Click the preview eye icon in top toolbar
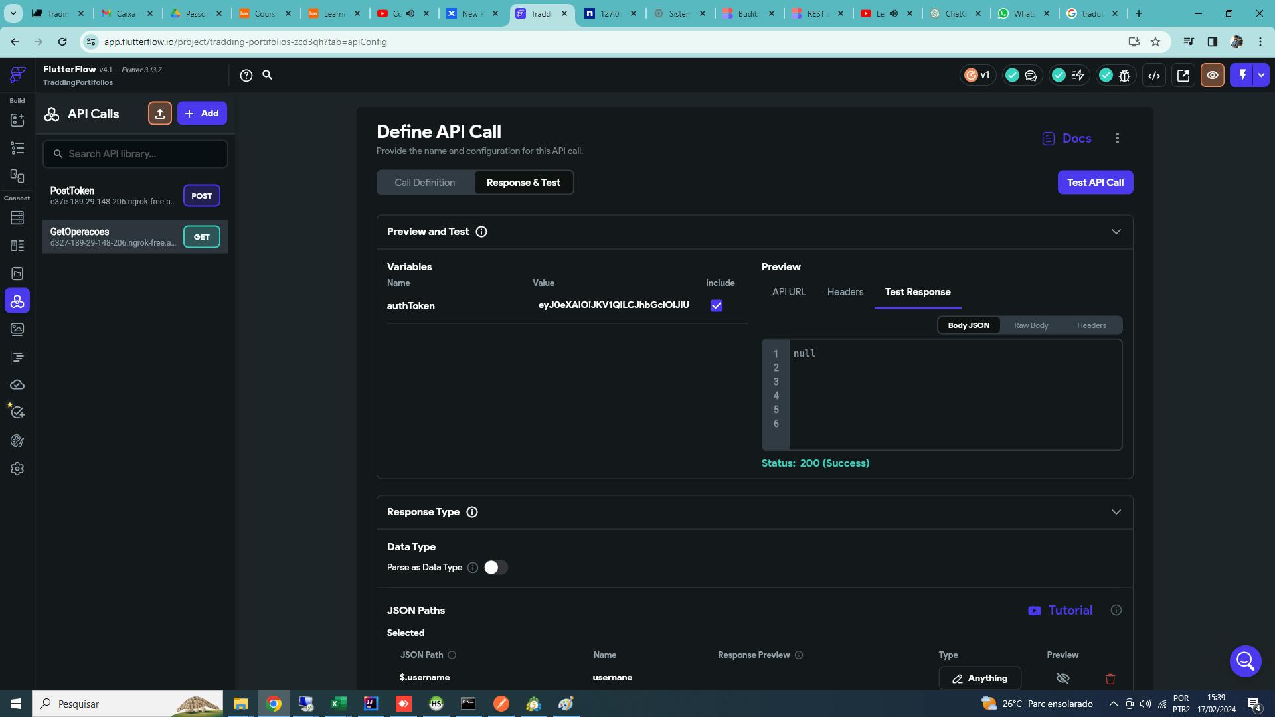Viewport: 1275px width, 717px height. point(1212,76)
